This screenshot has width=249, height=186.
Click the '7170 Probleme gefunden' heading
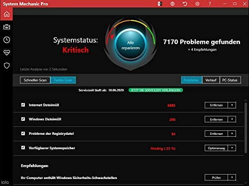pyautogui.click(x=202, y=42)
